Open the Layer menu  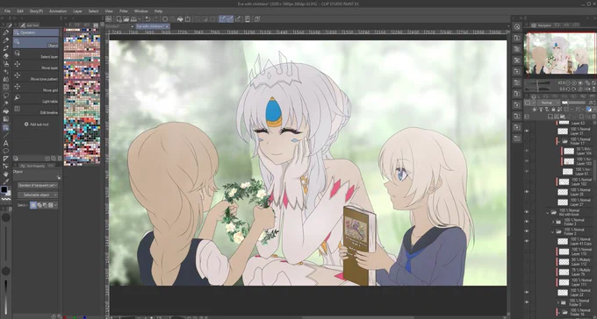click(77, 11)
